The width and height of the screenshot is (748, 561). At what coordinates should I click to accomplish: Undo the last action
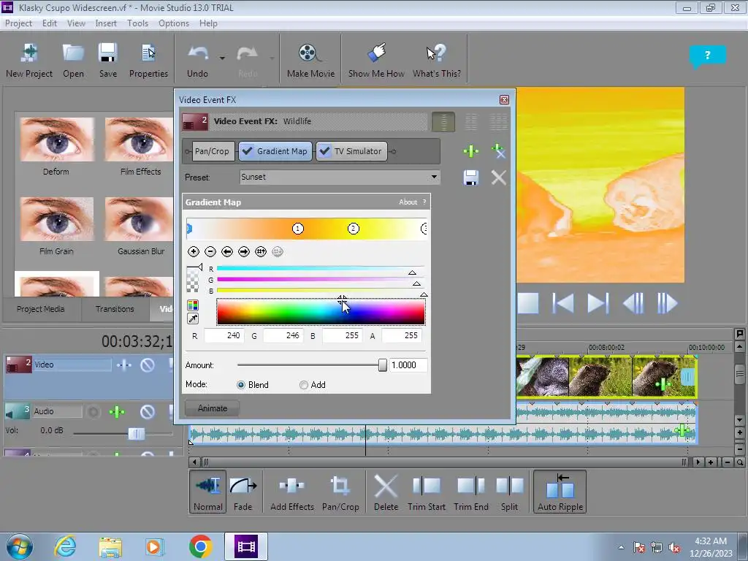point(197,61)
